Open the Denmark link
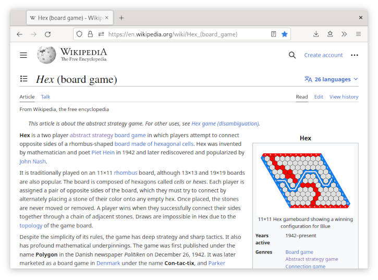The width and height of the screenshot is (378, 280). [x=108, y=263]
